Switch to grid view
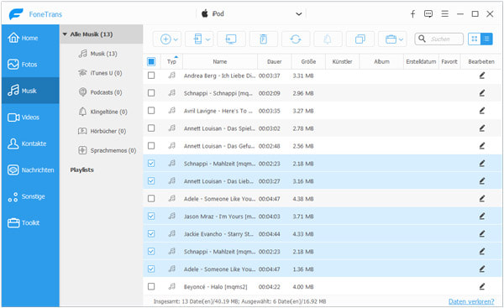This screenshot has height=308, width=504. (474, 39)
